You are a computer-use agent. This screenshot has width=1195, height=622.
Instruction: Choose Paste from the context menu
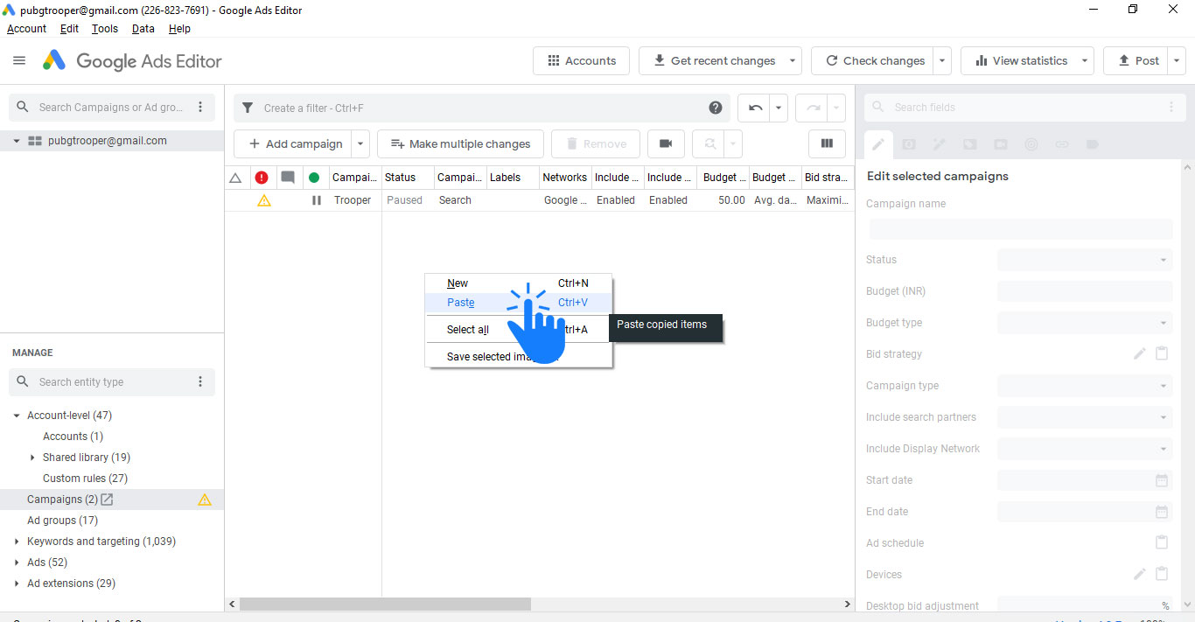click(461, 303)
